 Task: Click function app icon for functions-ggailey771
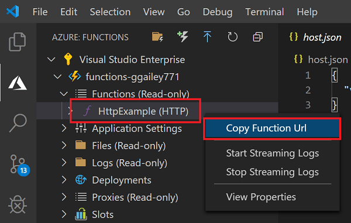[74, 76]
